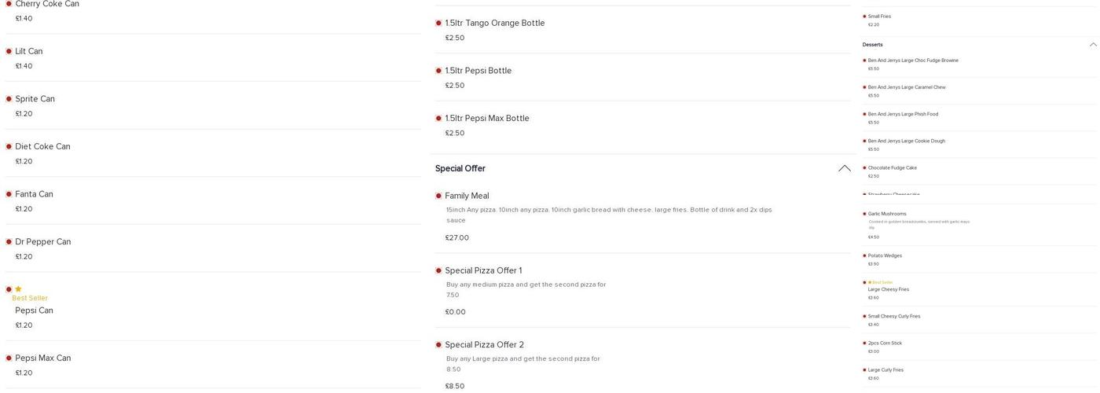Select the Diet Coke Can item
The height and width of the screenshot is (393, 1100).
(x=42, y=147)
